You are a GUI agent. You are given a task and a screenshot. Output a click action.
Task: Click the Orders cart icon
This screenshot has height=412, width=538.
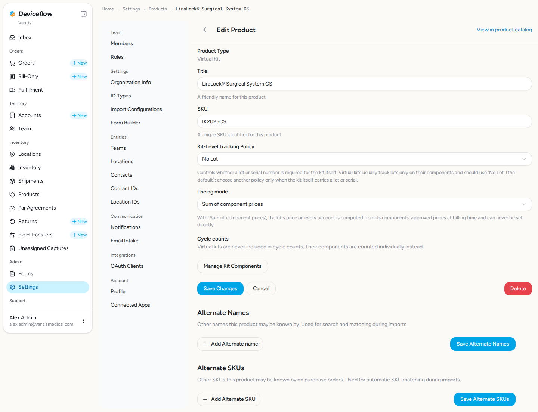pyautogui.click(x=12, y=63)
